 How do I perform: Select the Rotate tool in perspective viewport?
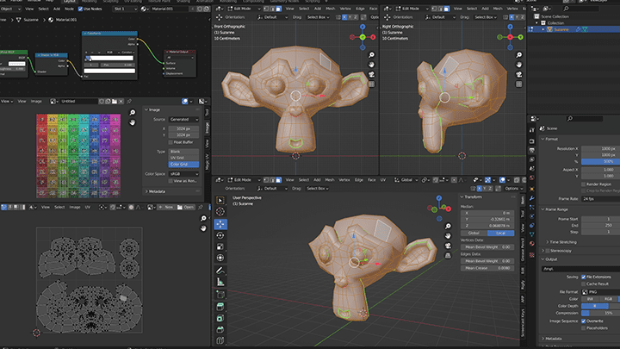click(220, 235)
